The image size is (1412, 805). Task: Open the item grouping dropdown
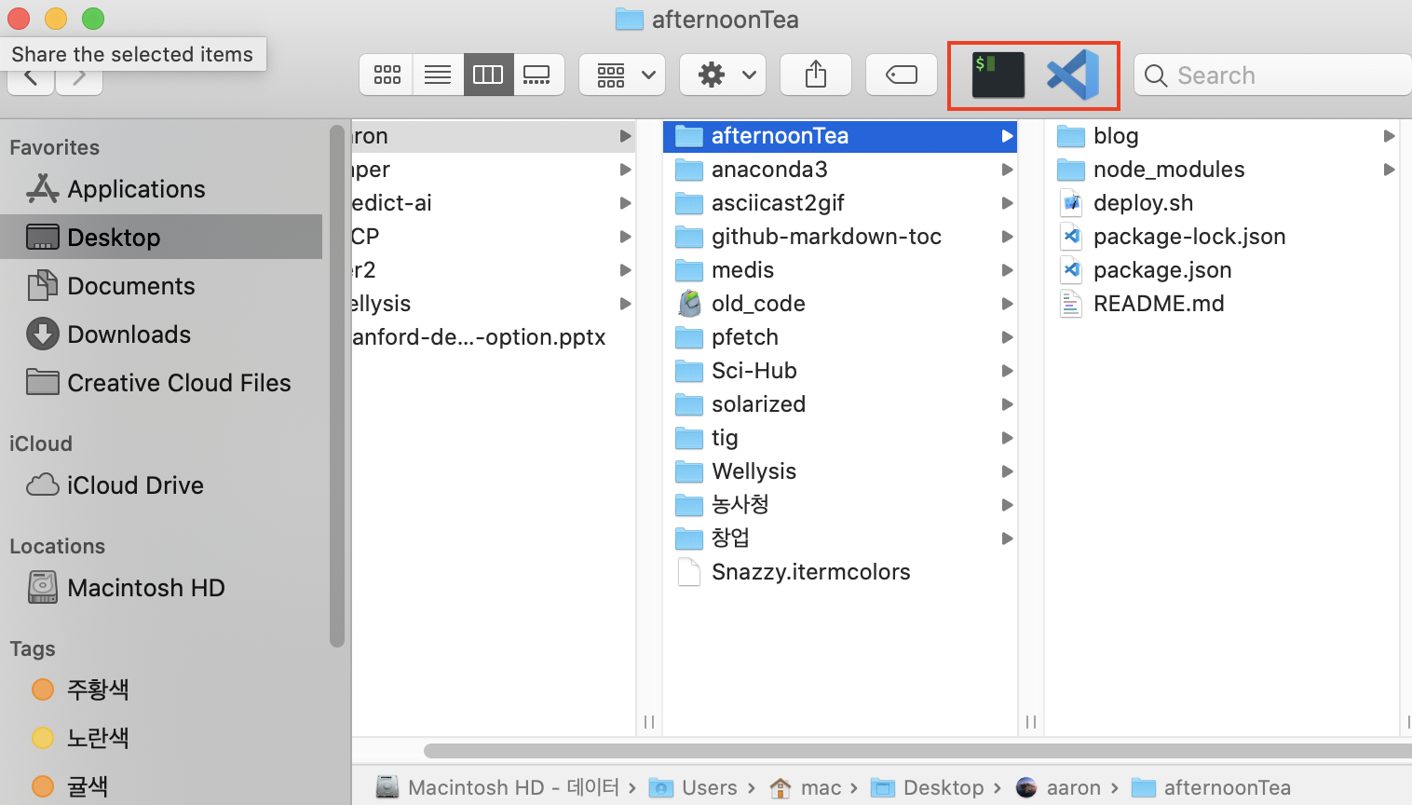pyautogui.click(x=622, y=74)
